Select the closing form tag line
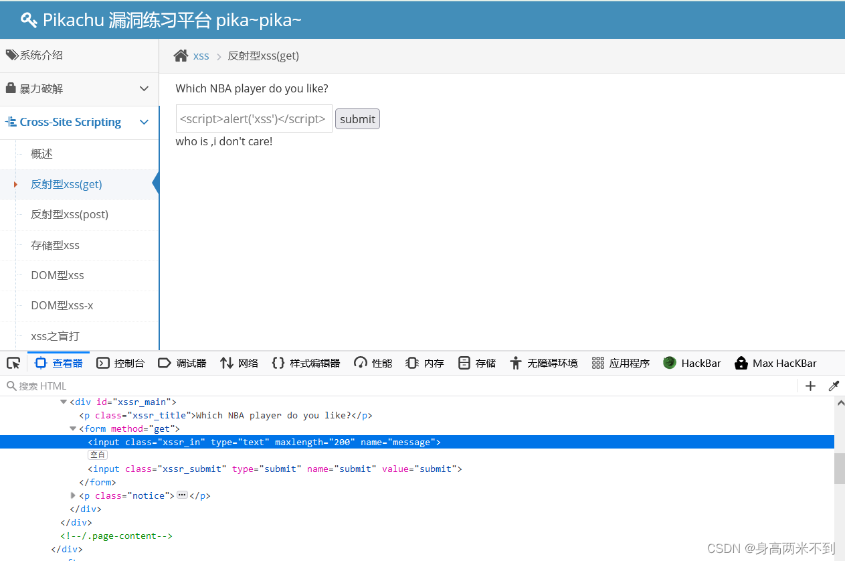The height and width of the screenshot is (561, 845). point(98,482)
